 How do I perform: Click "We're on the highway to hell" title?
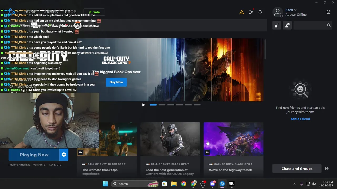[230, 170]
